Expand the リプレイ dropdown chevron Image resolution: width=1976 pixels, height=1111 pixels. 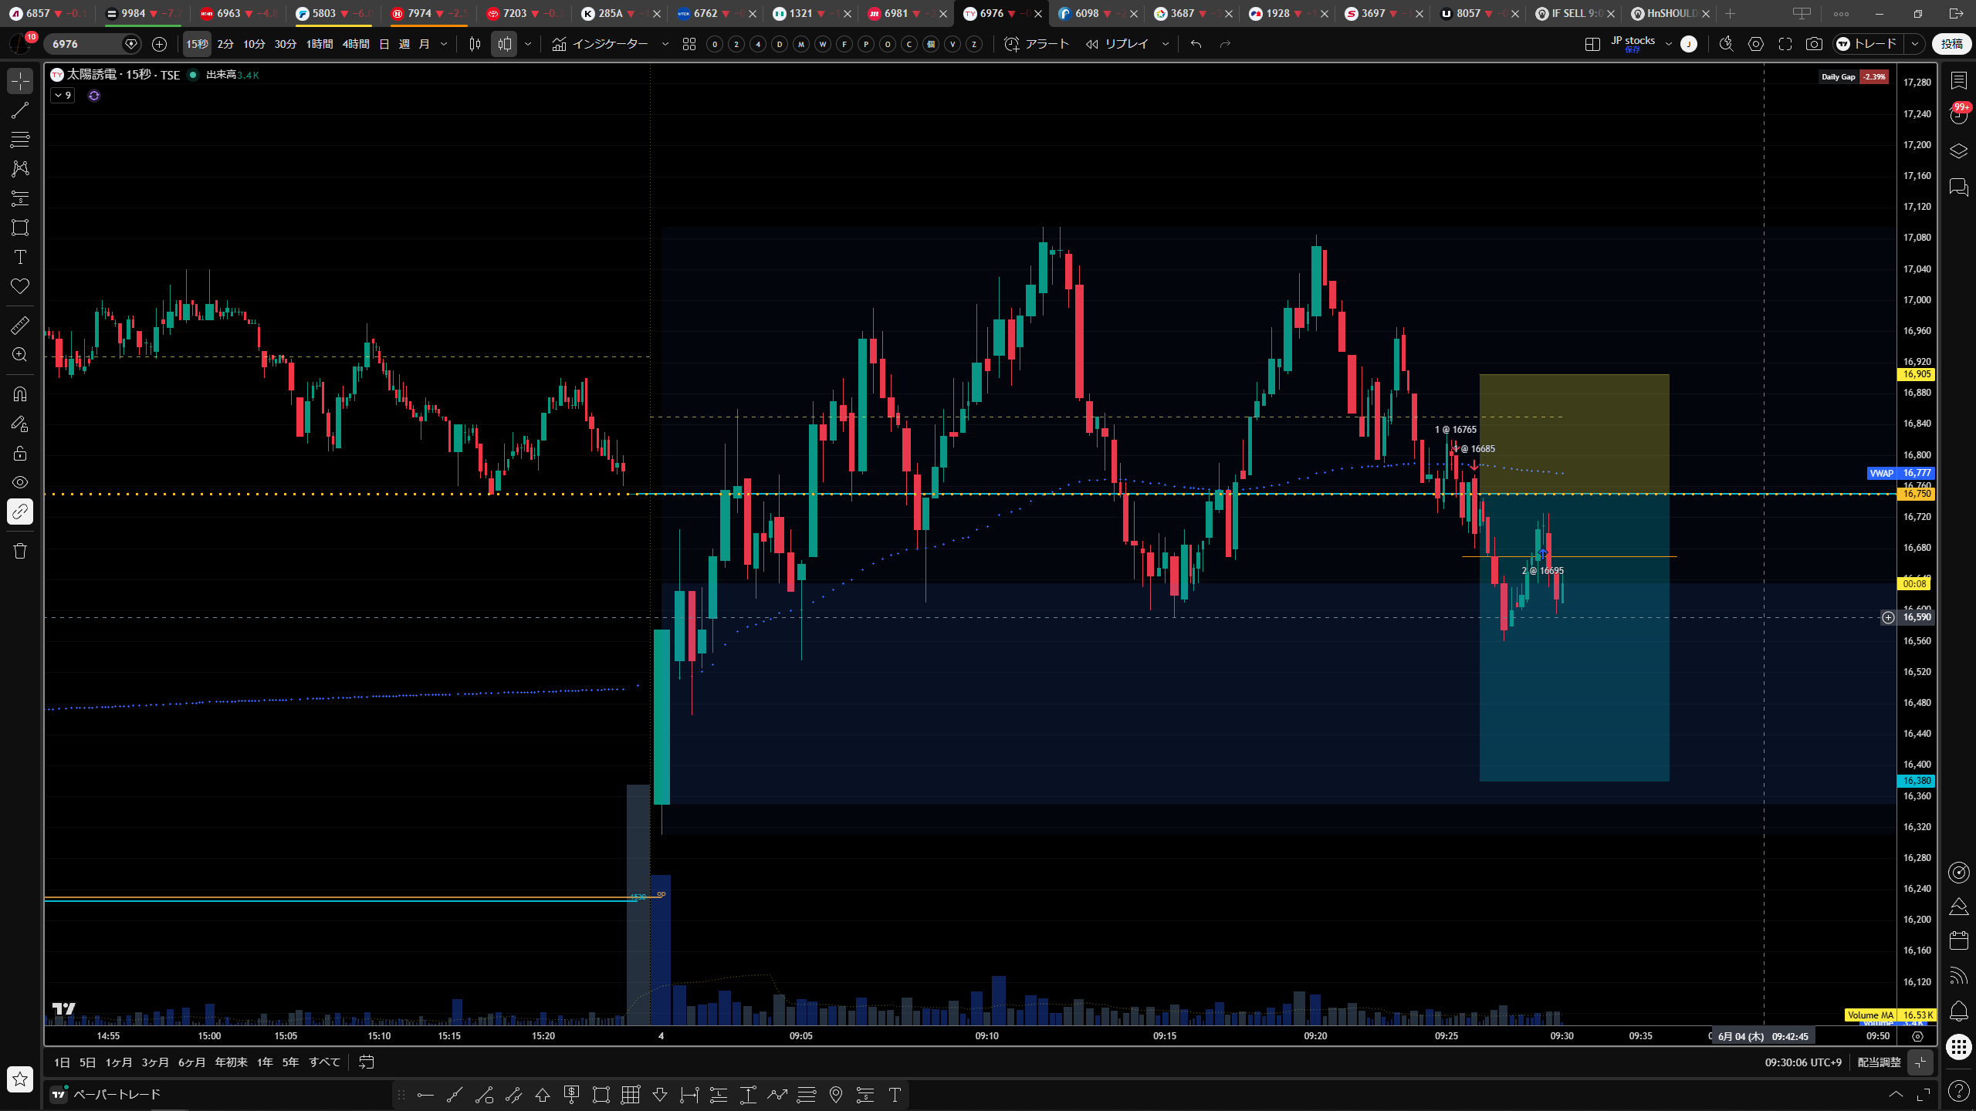[x=1166, y=44]
